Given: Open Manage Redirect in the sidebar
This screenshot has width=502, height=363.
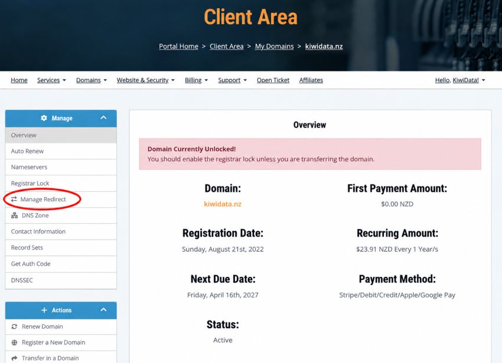Looking at the screenshot, I should (61, 200).
